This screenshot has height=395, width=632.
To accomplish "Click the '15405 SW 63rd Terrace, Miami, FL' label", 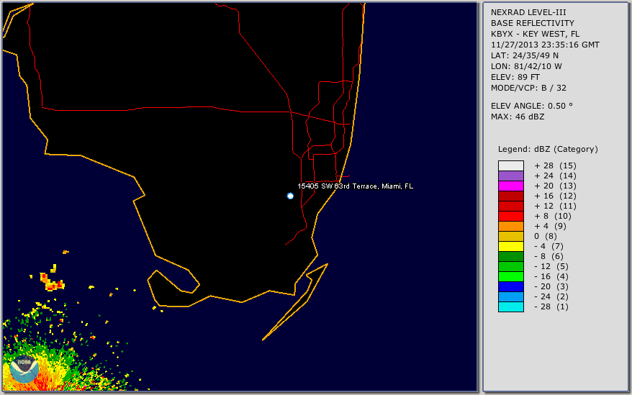I will (355, 186).
